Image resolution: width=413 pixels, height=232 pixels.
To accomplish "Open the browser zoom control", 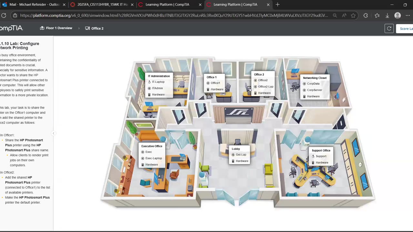I will (x=335, y=15).
